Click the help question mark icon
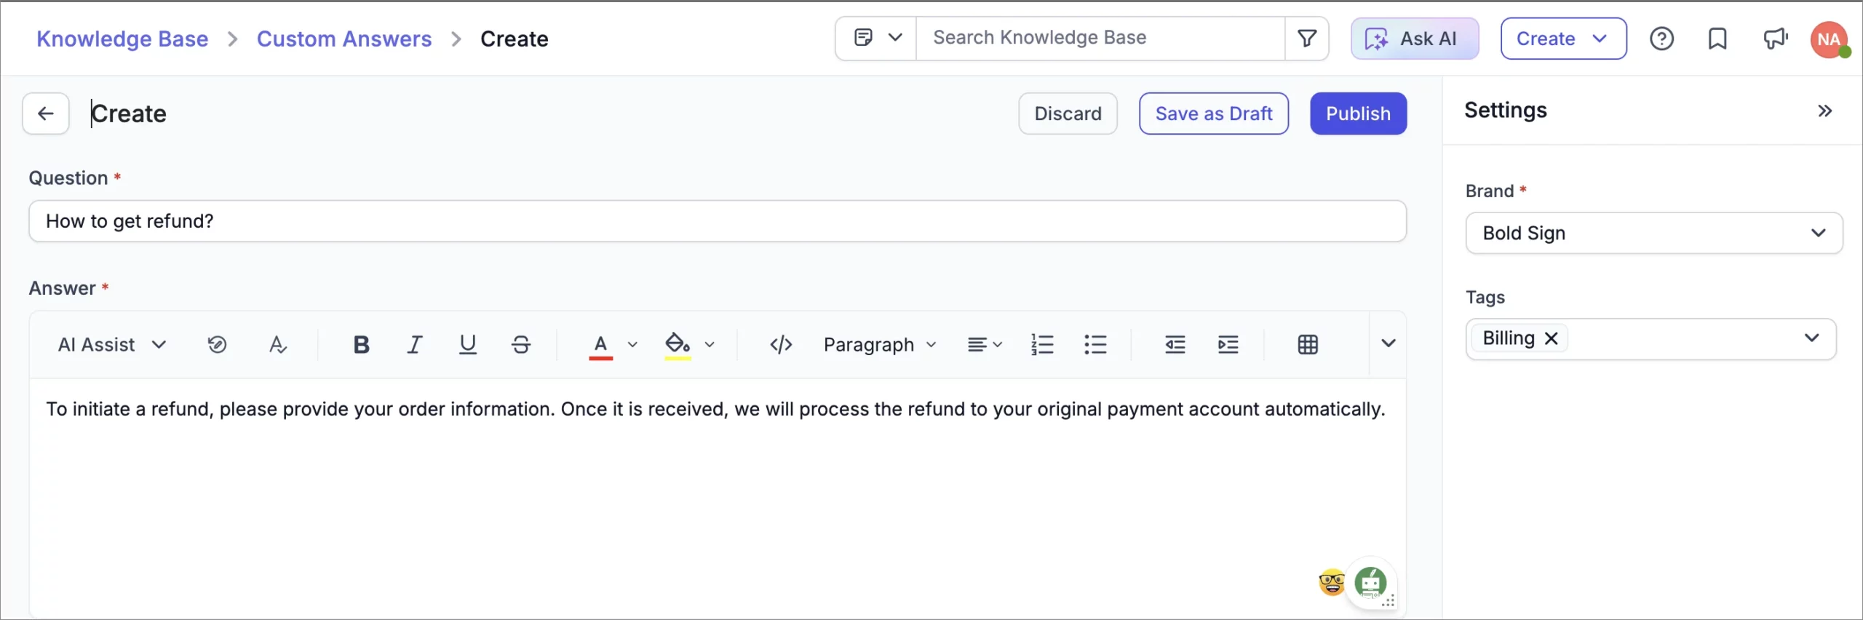Viewport: 1863px width, 620px height. (1661, 39)
